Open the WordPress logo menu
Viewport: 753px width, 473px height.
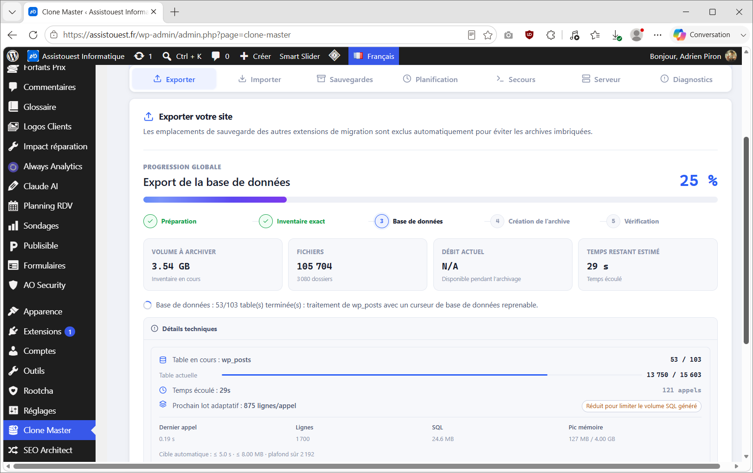pyautogui.click(x=13, y=56)
